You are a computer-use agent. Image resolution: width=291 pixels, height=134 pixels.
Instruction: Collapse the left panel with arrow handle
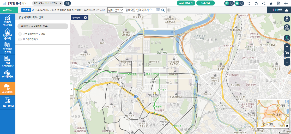[72, 90]
